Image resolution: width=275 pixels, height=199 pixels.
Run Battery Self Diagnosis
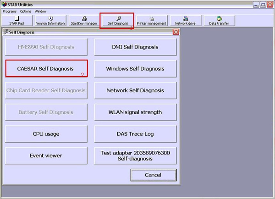coord(46,112)
